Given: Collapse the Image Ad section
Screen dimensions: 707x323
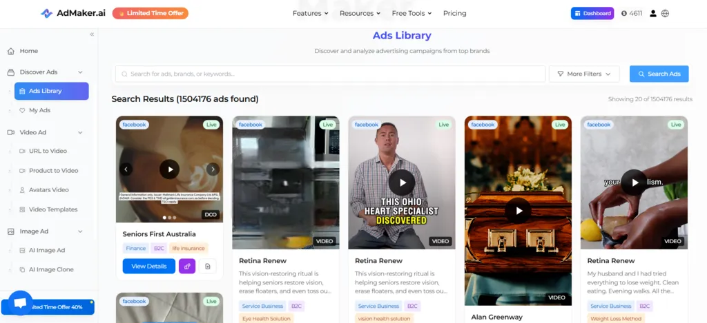Looking at the screenshot, I should [x=80, y=231].
